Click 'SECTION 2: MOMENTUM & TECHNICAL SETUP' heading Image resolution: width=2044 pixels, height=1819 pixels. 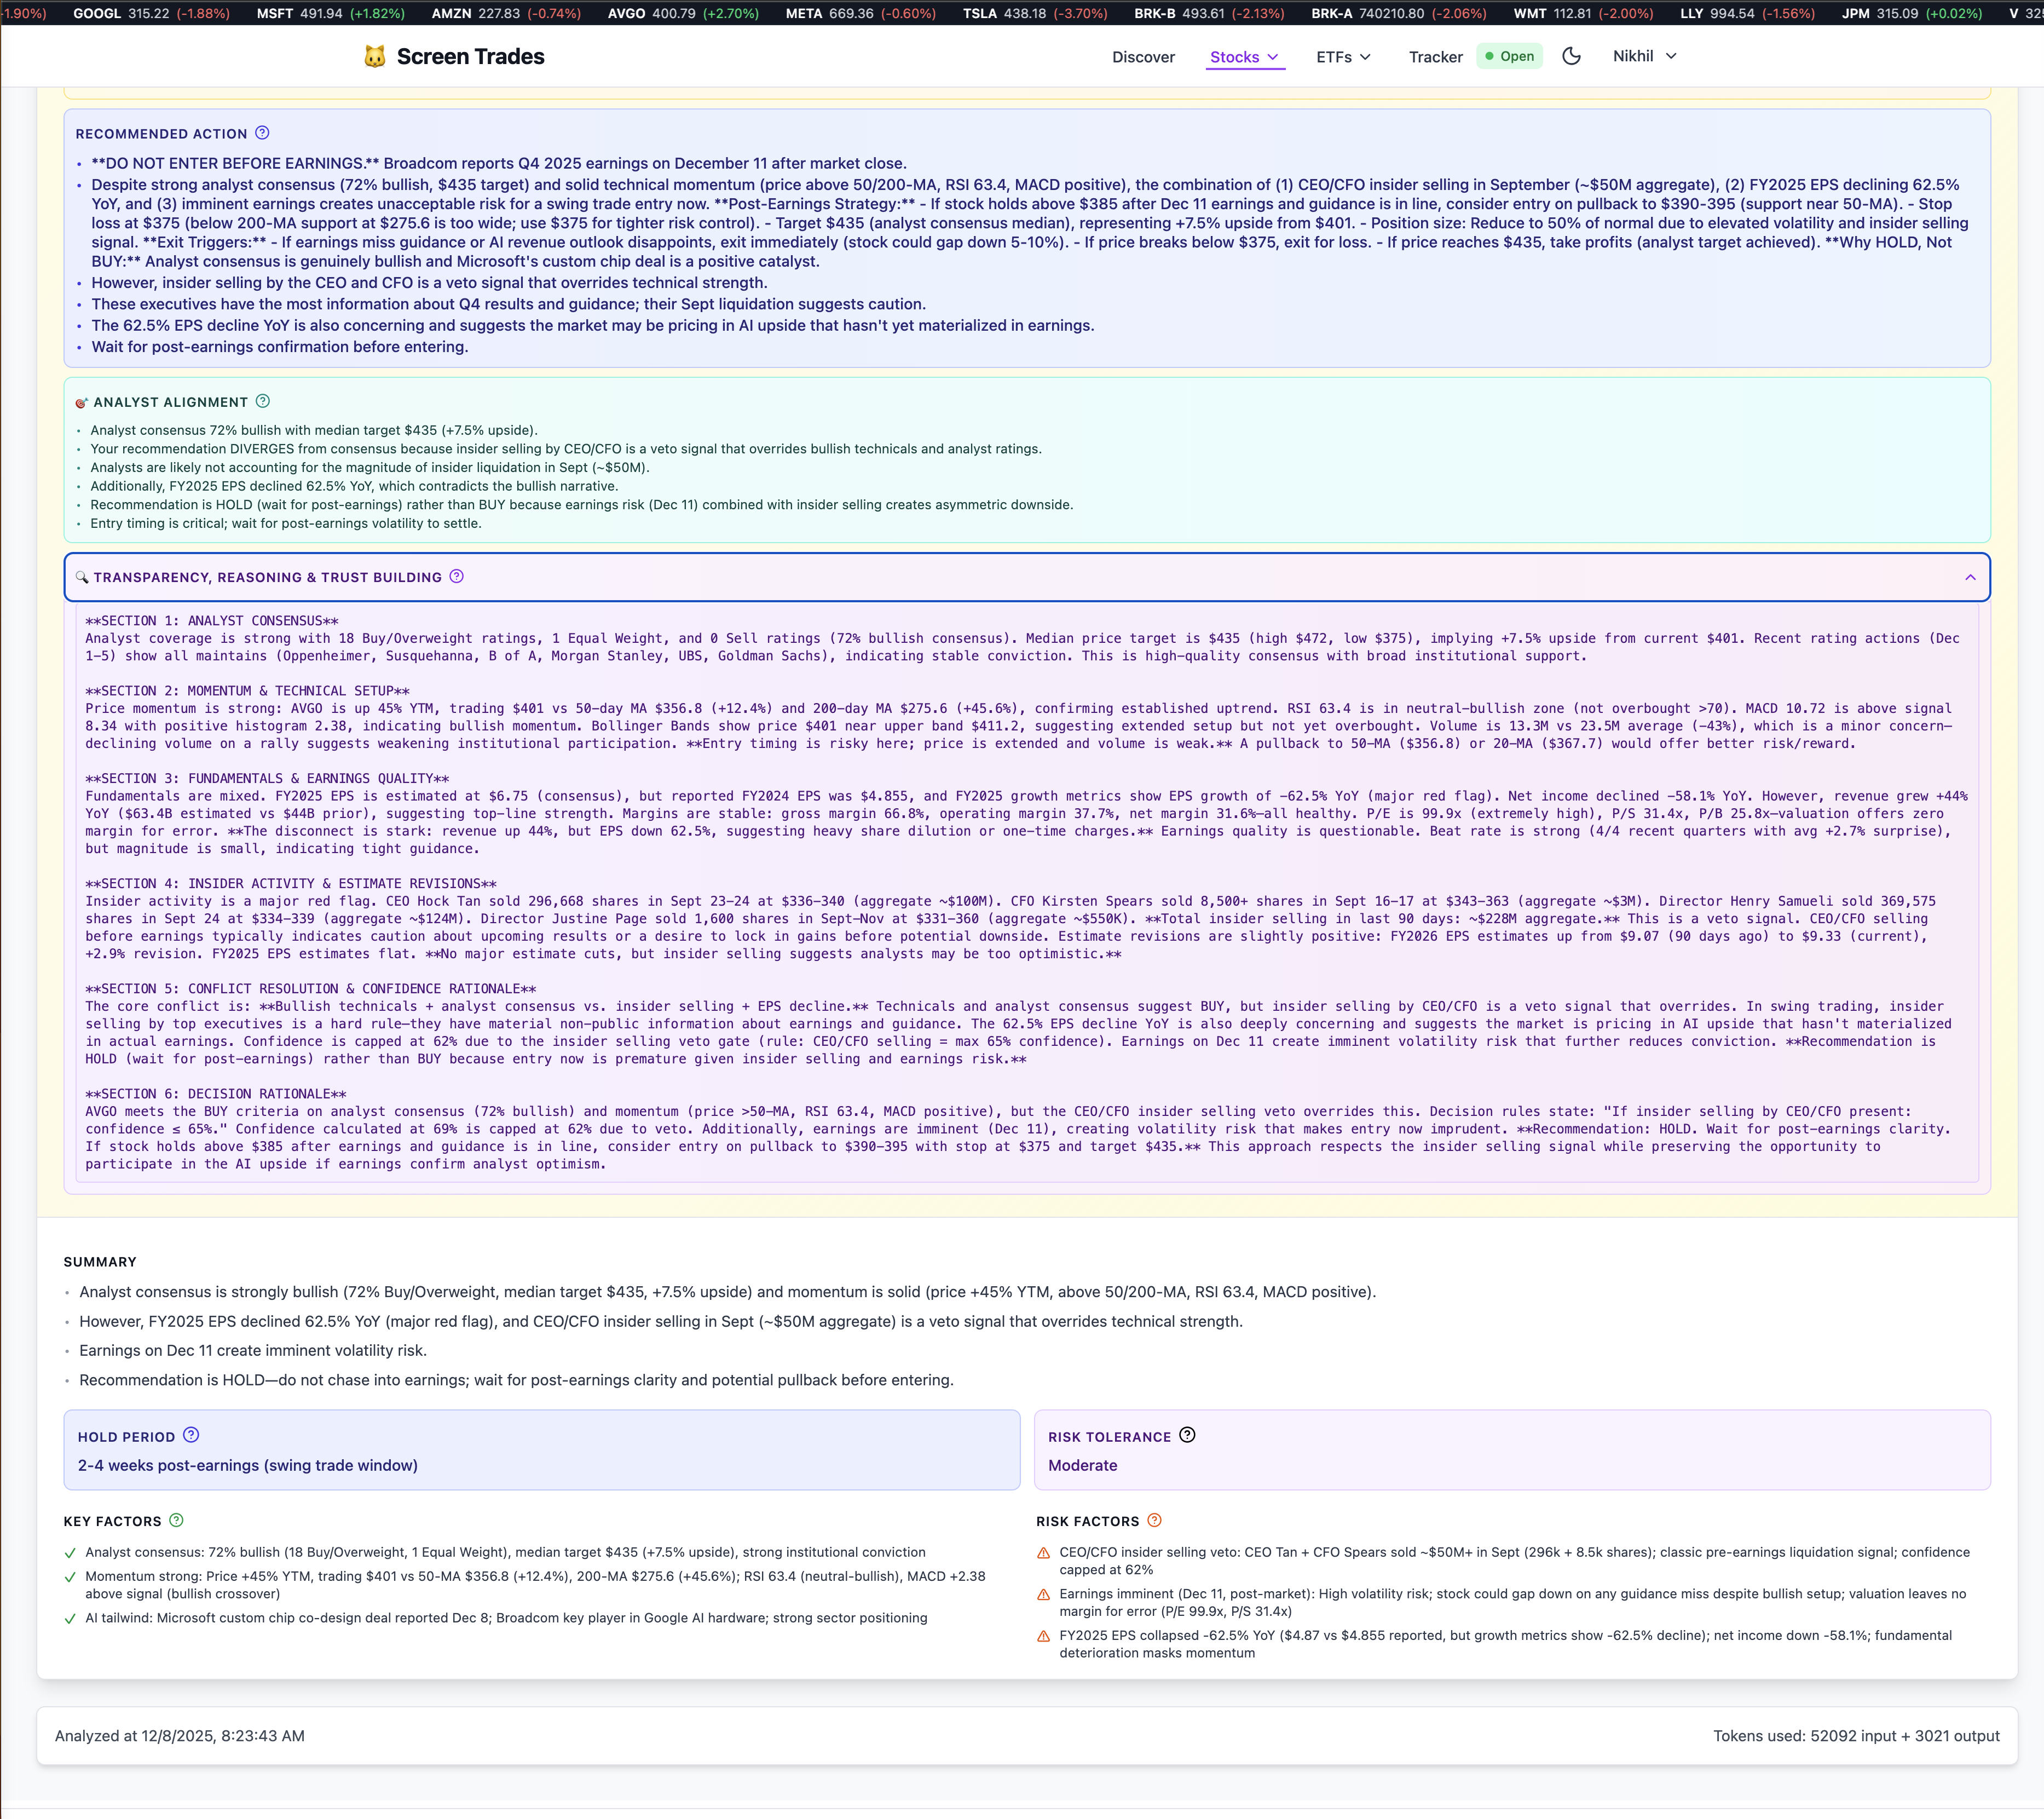click(x=248, y=690)
